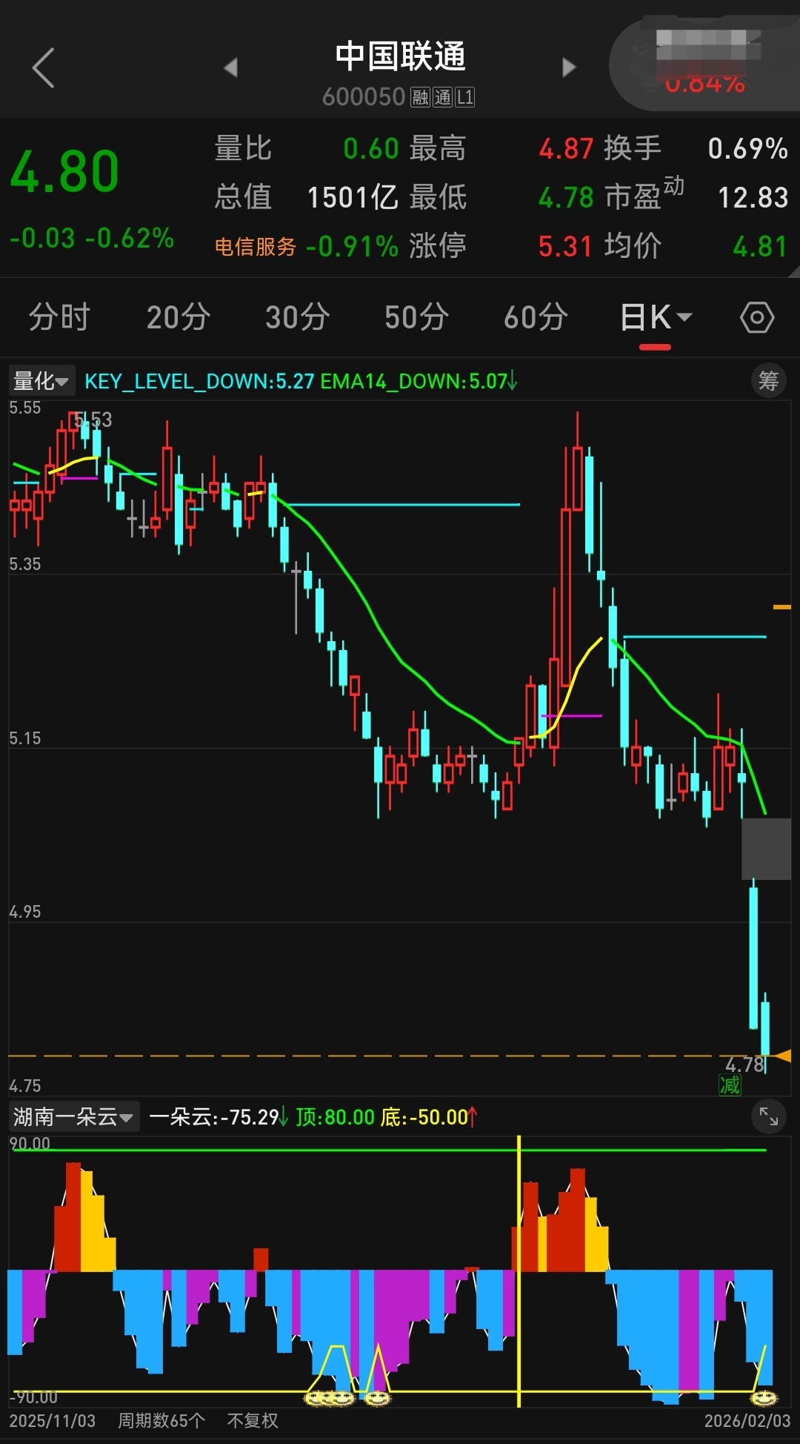Tap the 最低 4.78 value
Viewport: 800px width, 1444px height.
[566, 198]
